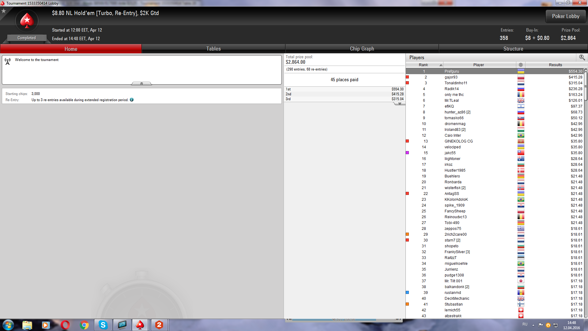The width and height of the screenshot is (588, 331).
Task: Select player row hunter_az86 [2]
Action: 495,112
